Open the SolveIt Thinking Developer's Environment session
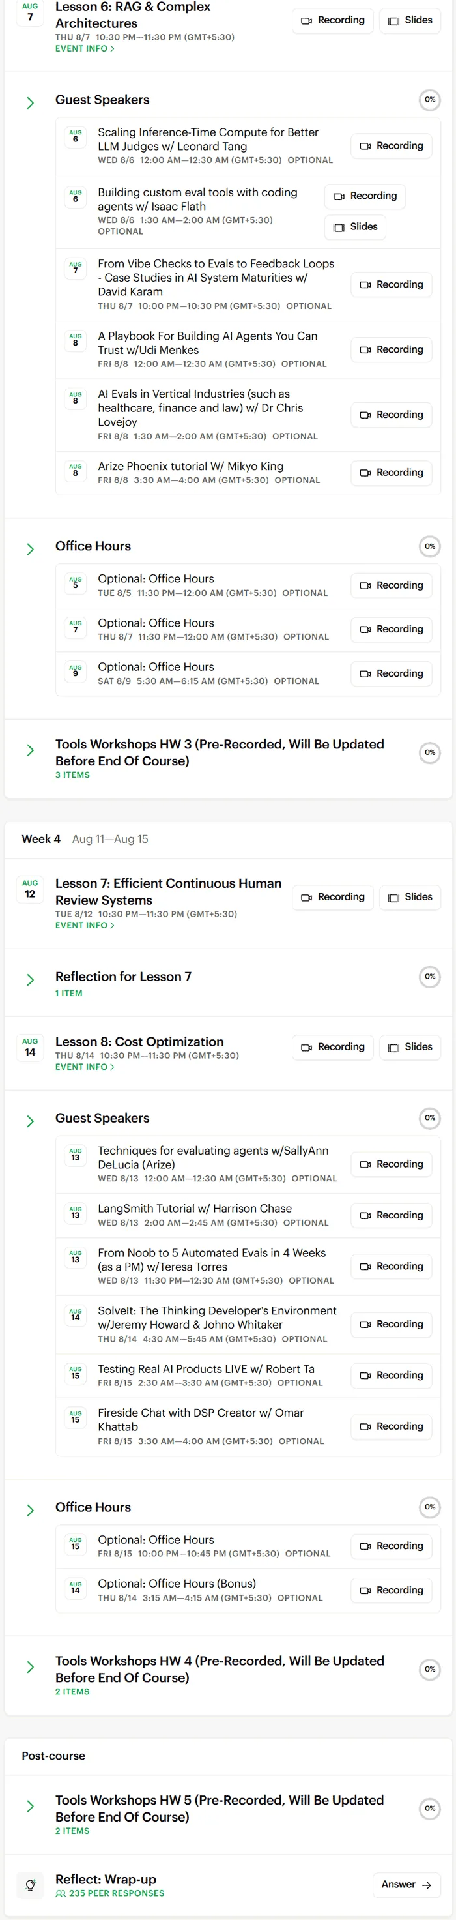 (x=217, y=1317)
